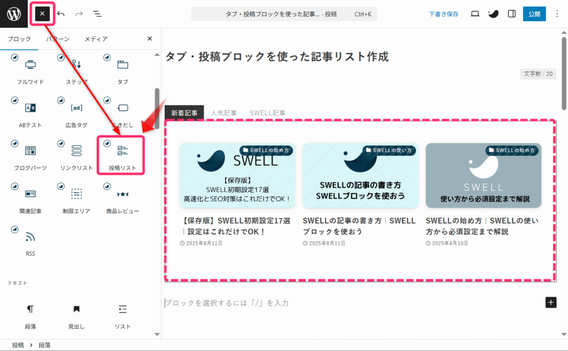This screenshot has width=568, height=351.
Task: Switch to the ブロック tab
Action: 19,39
